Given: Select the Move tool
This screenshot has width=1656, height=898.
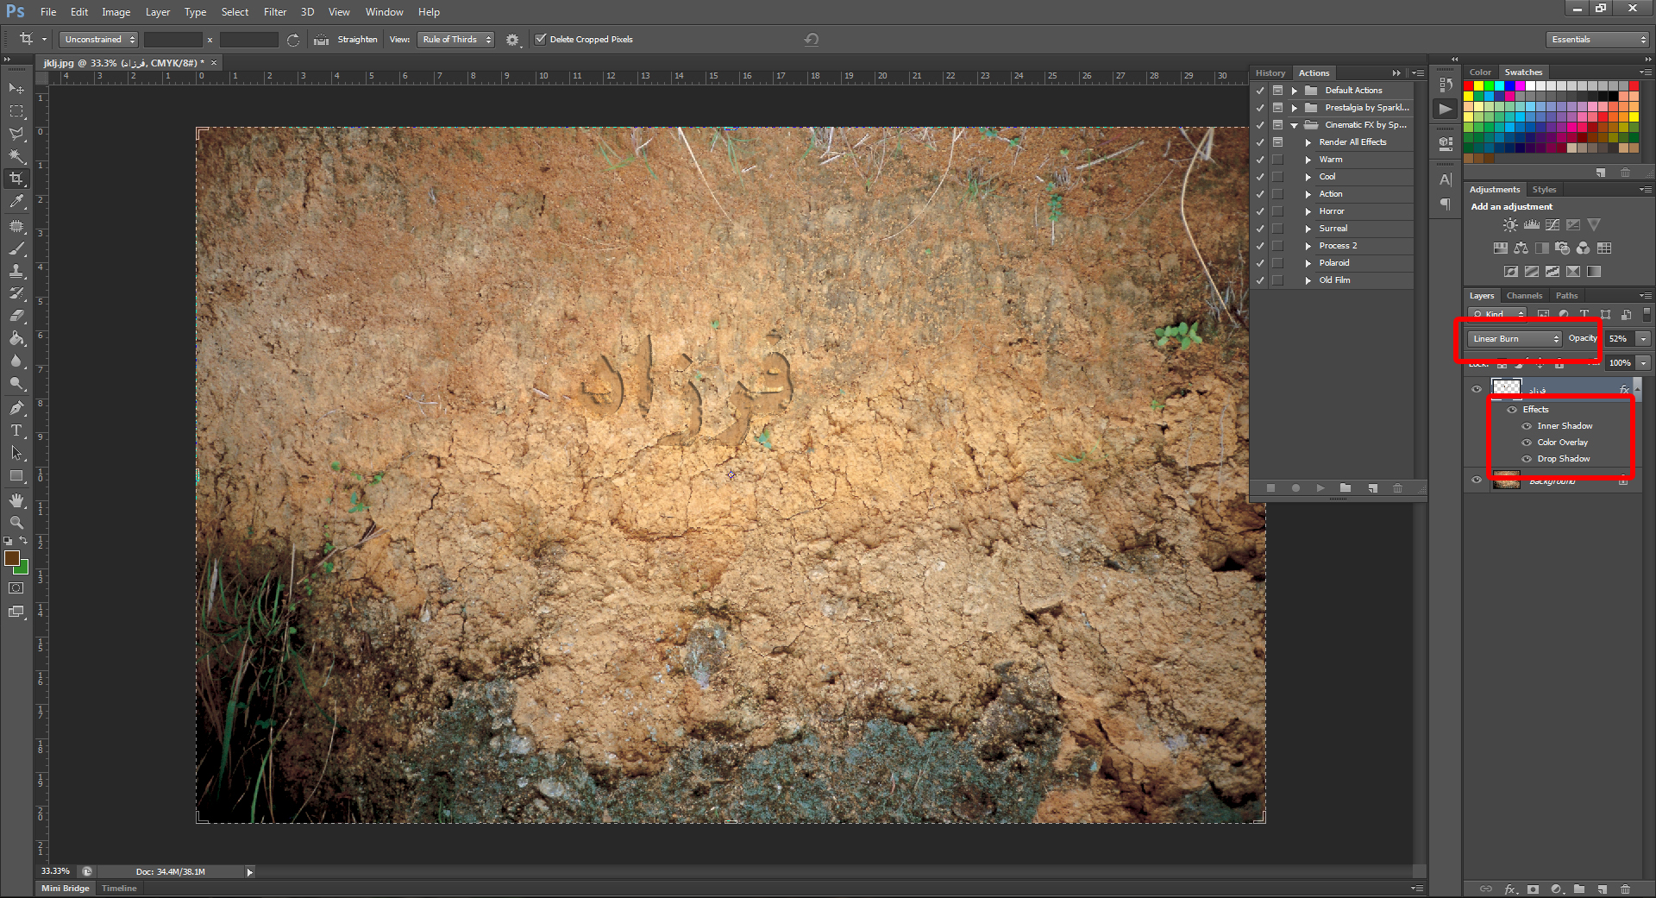Looking at the screenshot, I should pyautogui.click(x=16, y=88).
